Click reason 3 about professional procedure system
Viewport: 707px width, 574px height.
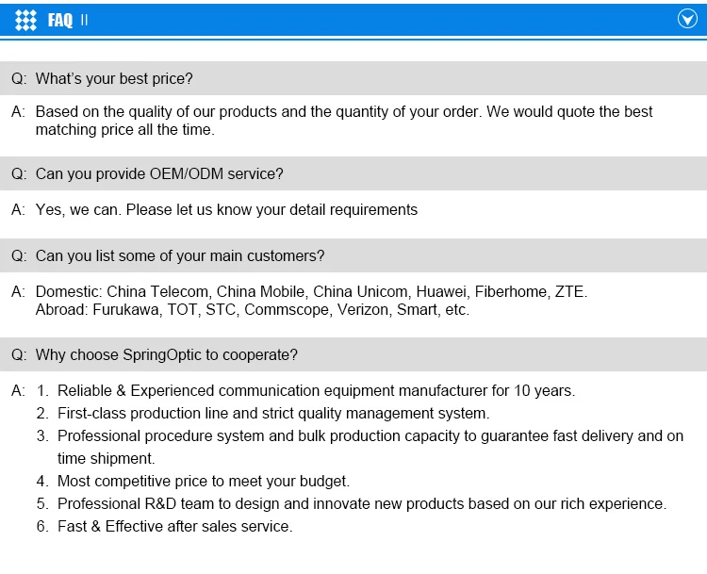(370, 436)
